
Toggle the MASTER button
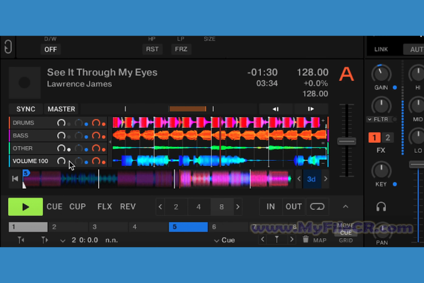61,109
